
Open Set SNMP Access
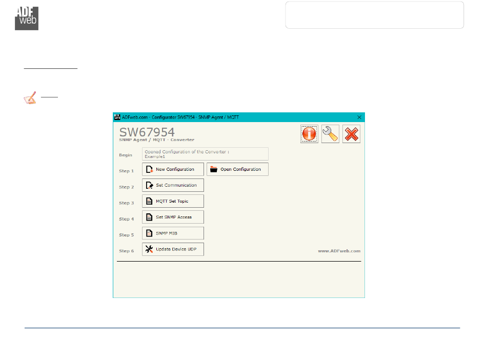[x=173, y=217]
